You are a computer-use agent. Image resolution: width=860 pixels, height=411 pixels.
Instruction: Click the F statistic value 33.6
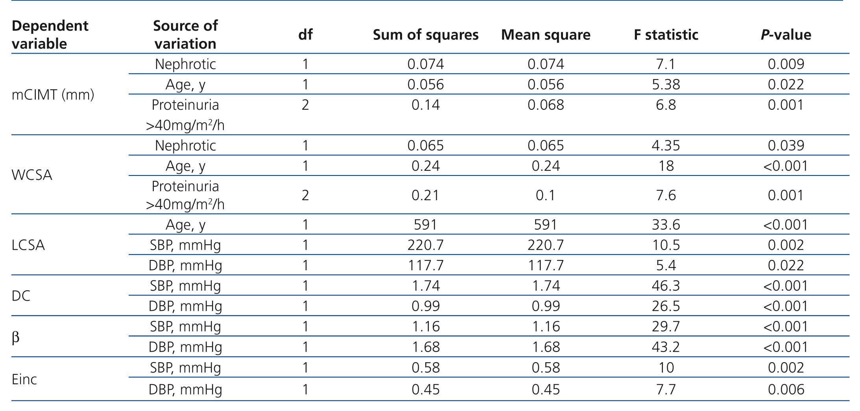point(666,225)
